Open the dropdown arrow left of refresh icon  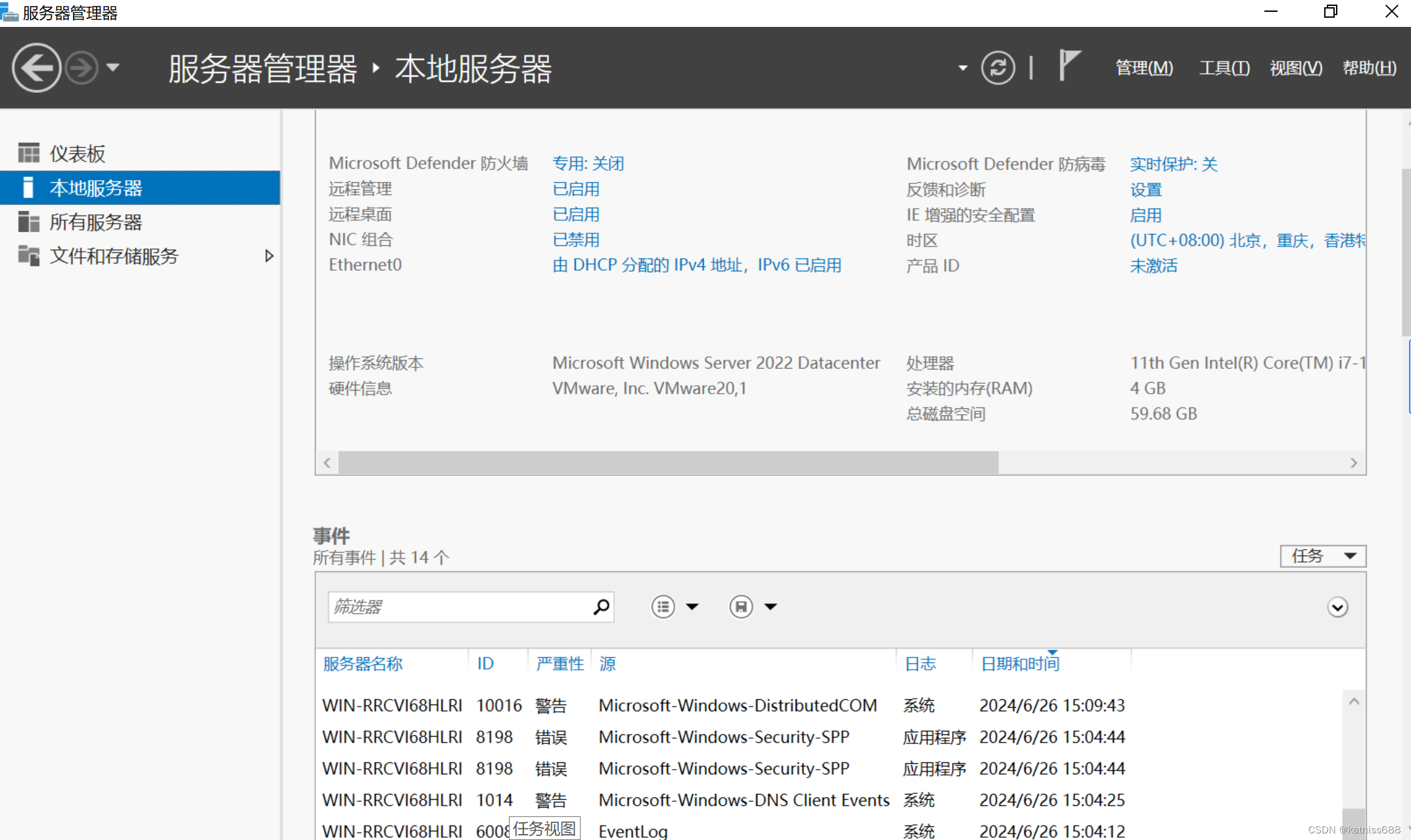pyautogui.click(x=963, y=68)
